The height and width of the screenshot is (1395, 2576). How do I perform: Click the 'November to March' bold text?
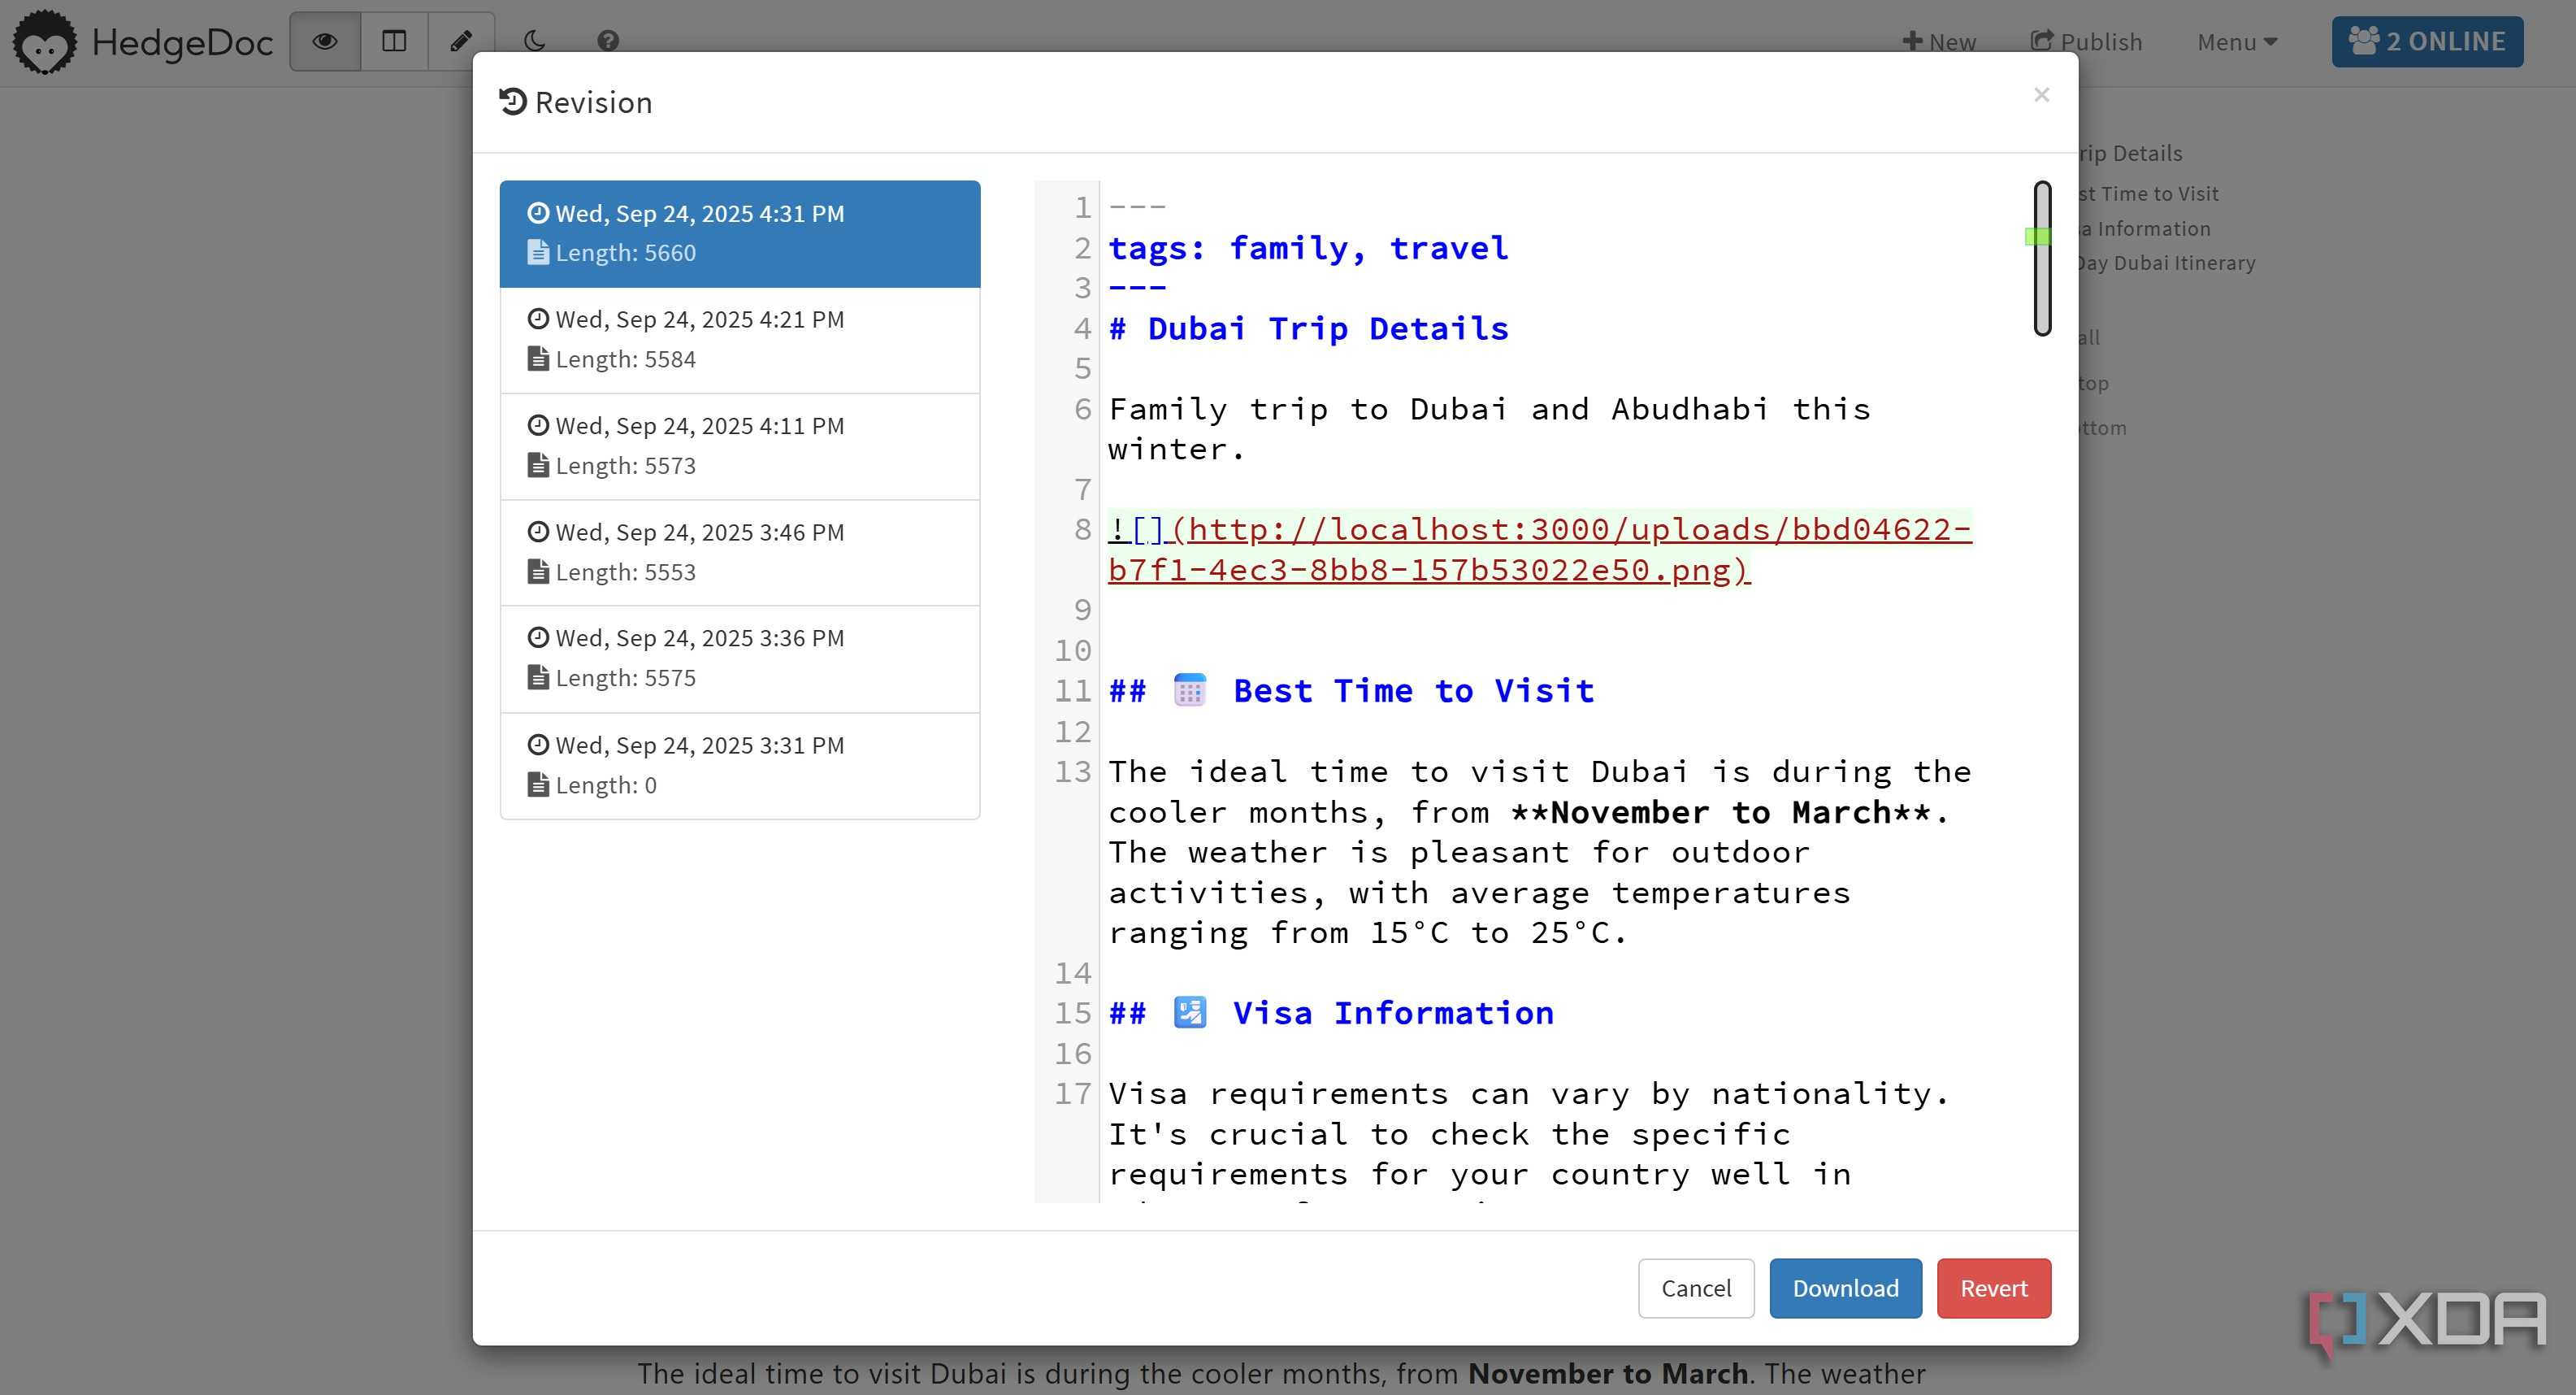pyautogui.click(x=1720, y=811)
